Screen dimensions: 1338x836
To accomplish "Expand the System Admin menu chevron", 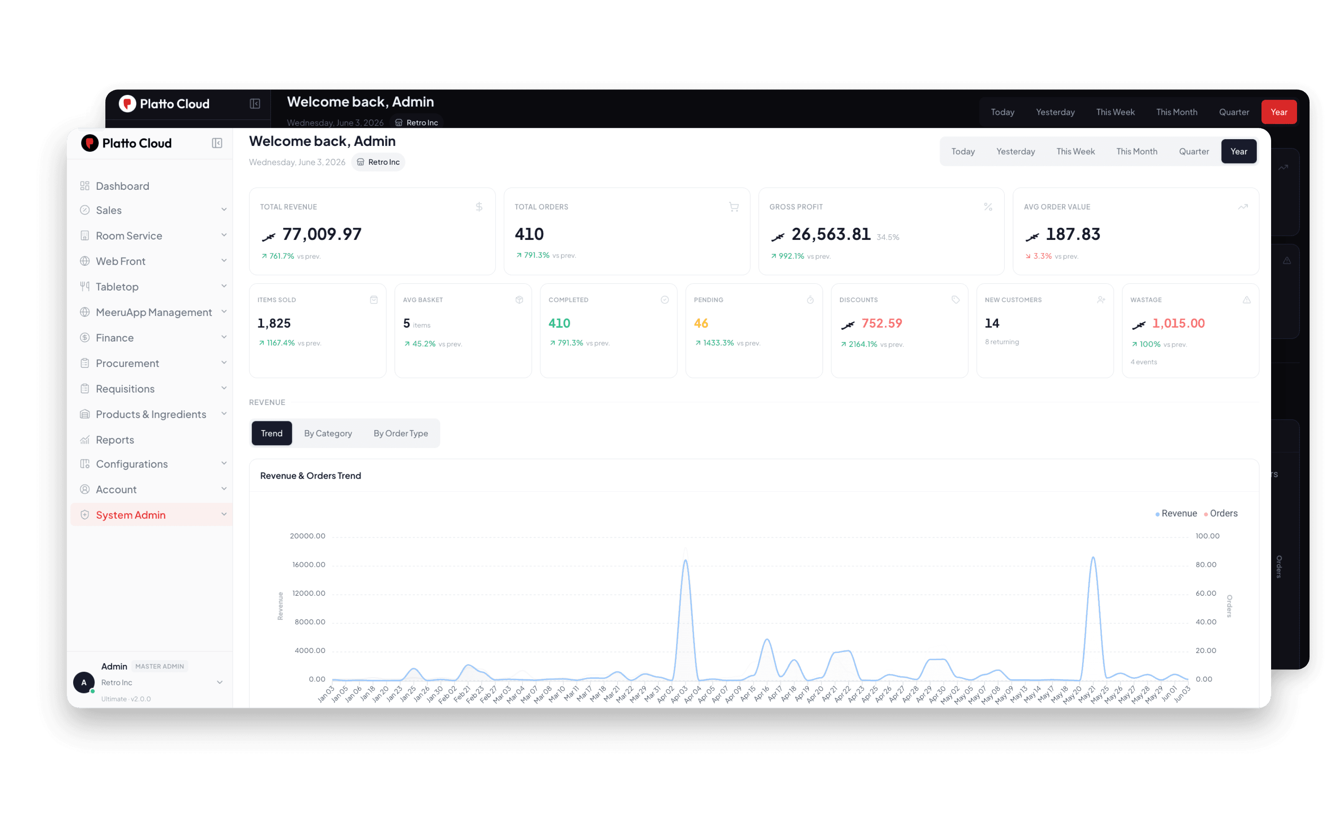I will tap(224, 514).
